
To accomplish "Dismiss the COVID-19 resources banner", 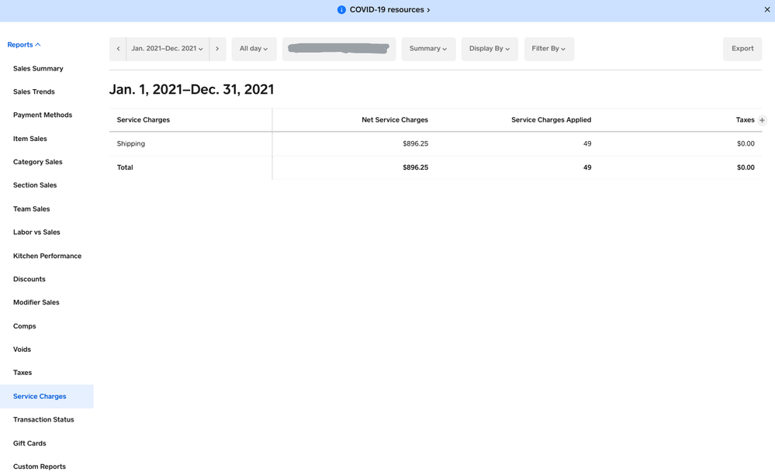I will click(x=766, y=10).
